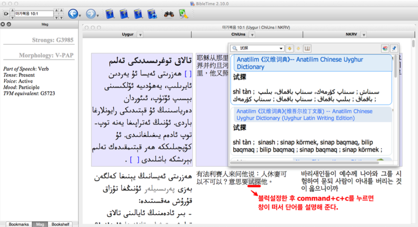Step verse up with rightmost up arrow

(x=61, y=10)
